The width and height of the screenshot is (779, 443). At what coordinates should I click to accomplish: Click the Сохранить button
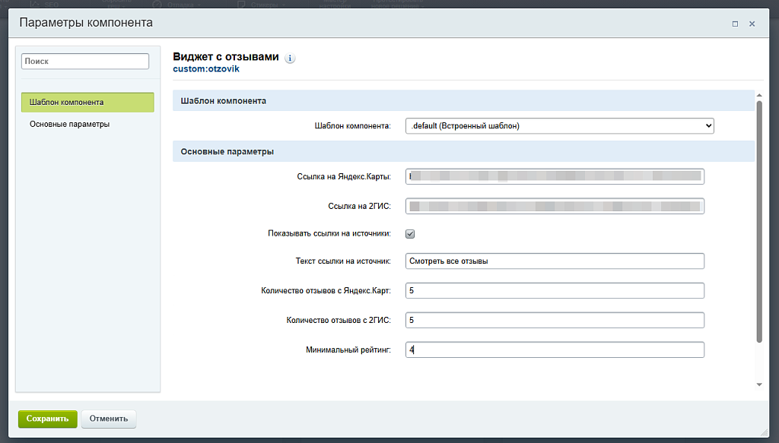pos(48,419)
